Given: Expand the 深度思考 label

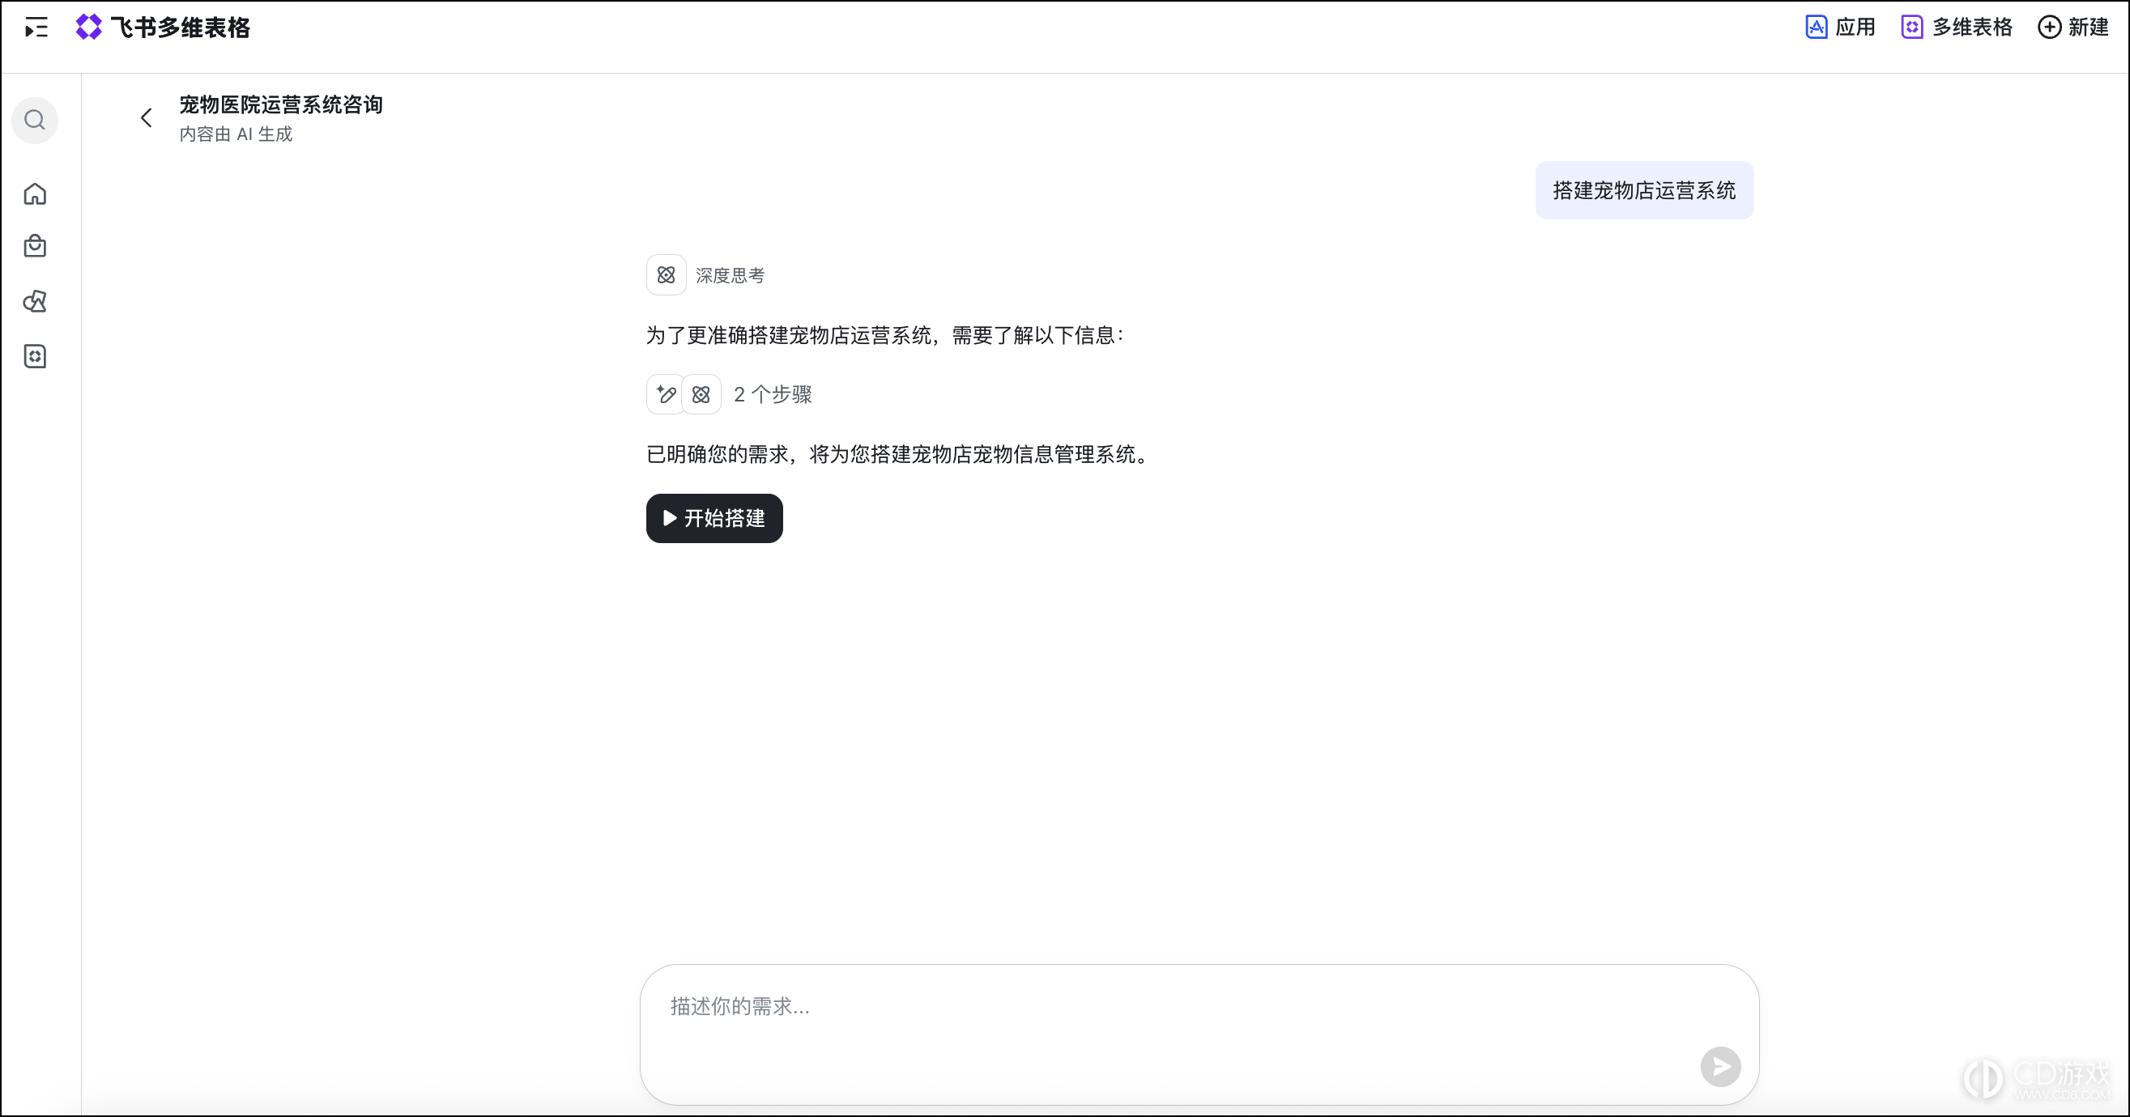Looking at the screenshot, I should [x=731, y=275].
